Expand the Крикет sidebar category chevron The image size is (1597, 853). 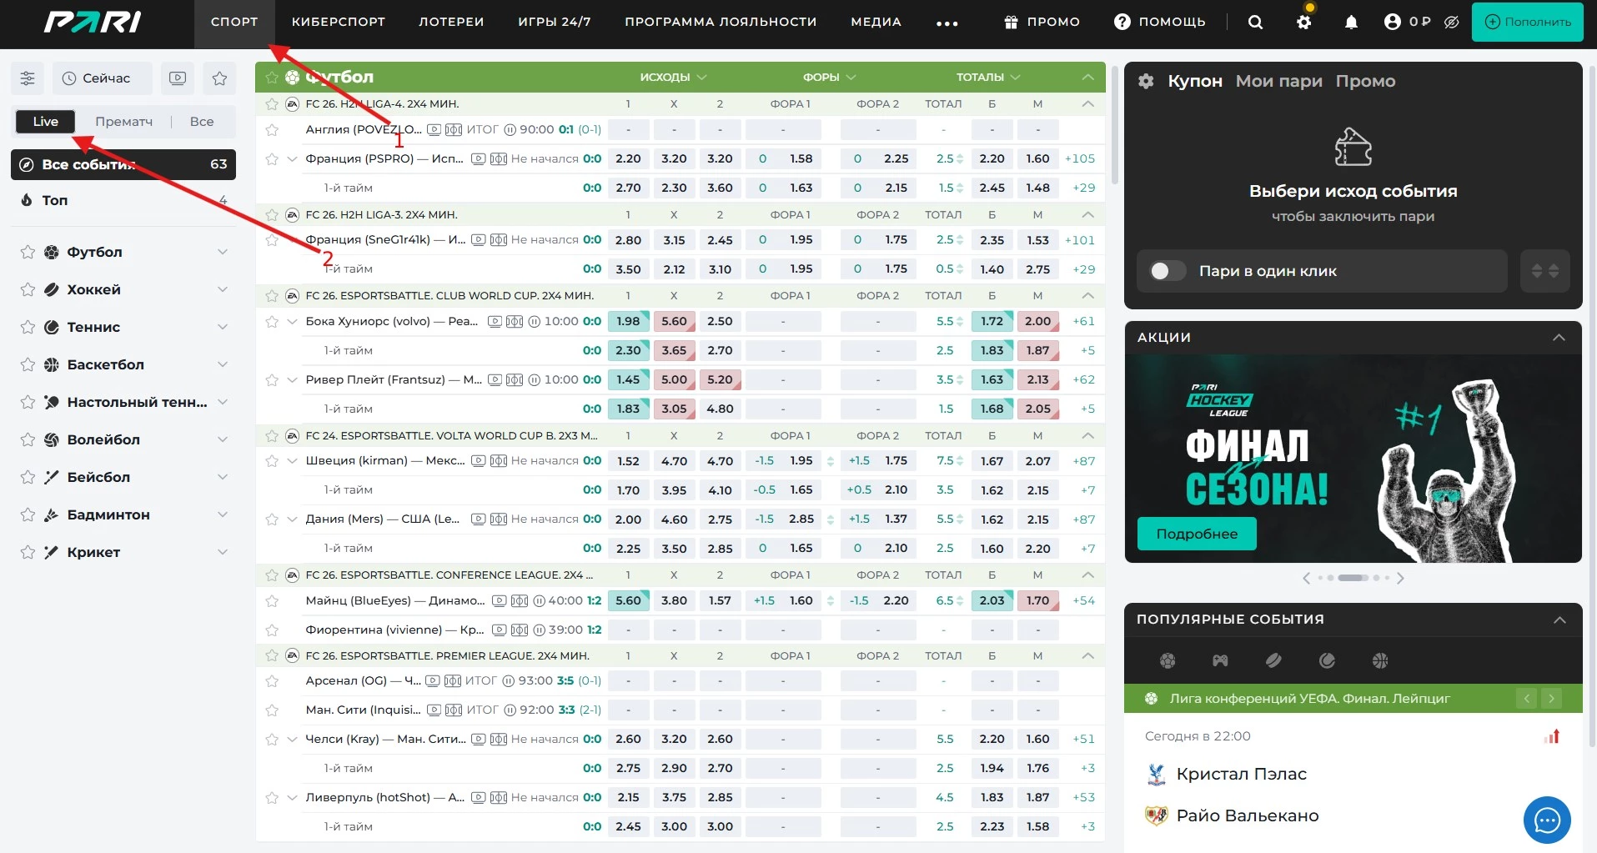[x=223, y=553]
